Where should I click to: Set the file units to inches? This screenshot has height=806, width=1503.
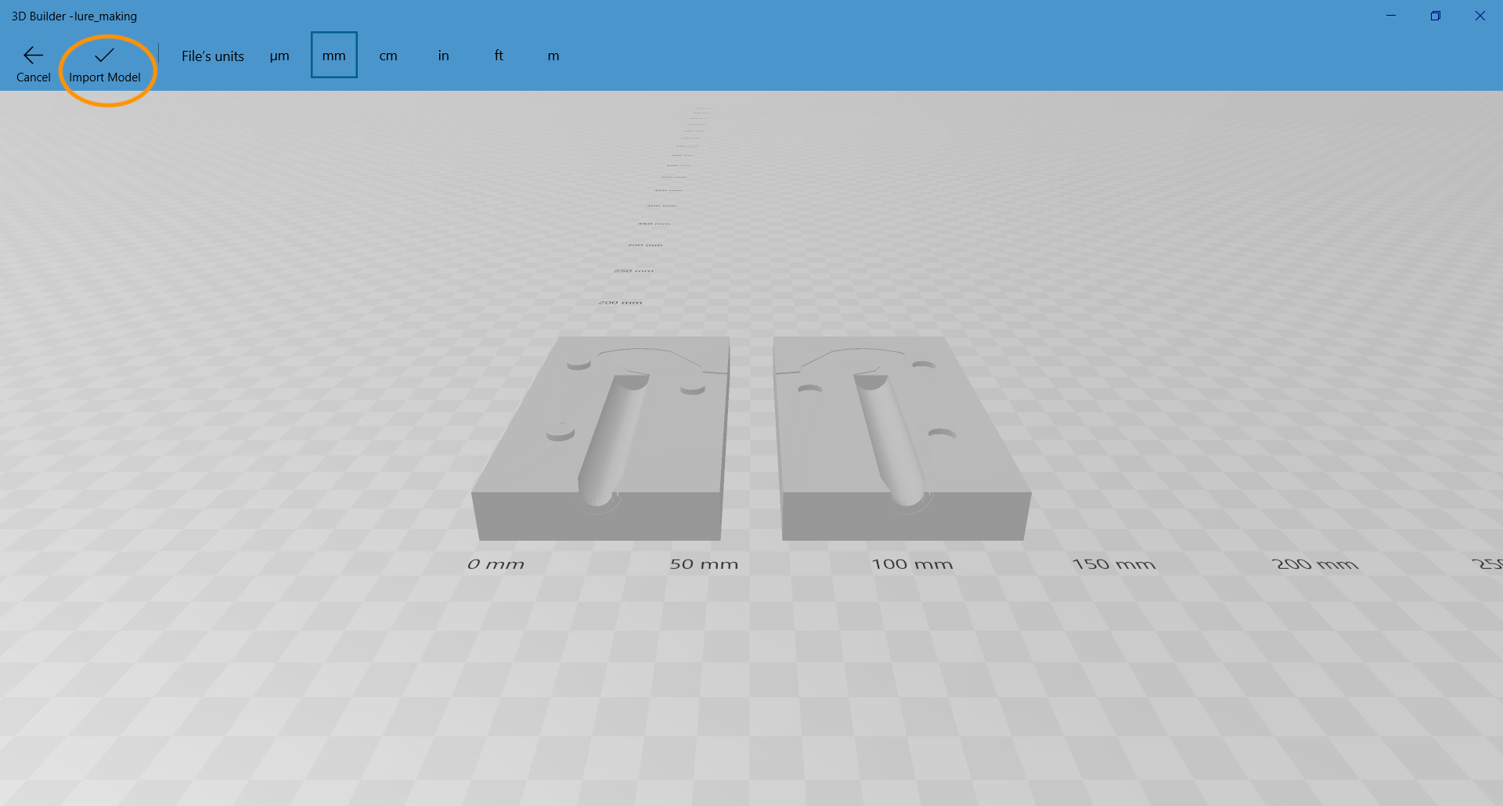443,56
